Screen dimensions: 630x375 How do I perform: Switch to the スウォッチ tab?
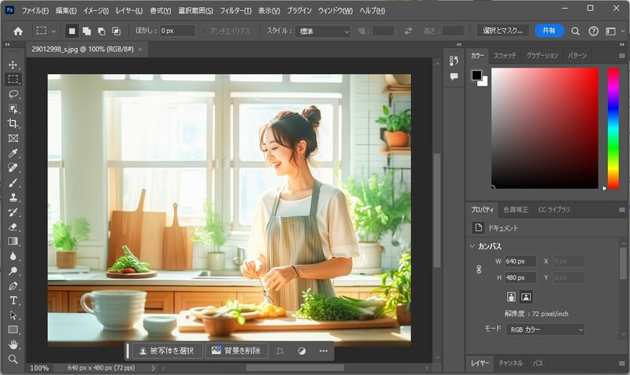click(x=505, y=56)
